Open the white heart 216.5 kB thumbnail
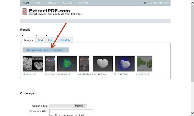The image size is (194, 116). pyautogui.click(x=103, y=64)
